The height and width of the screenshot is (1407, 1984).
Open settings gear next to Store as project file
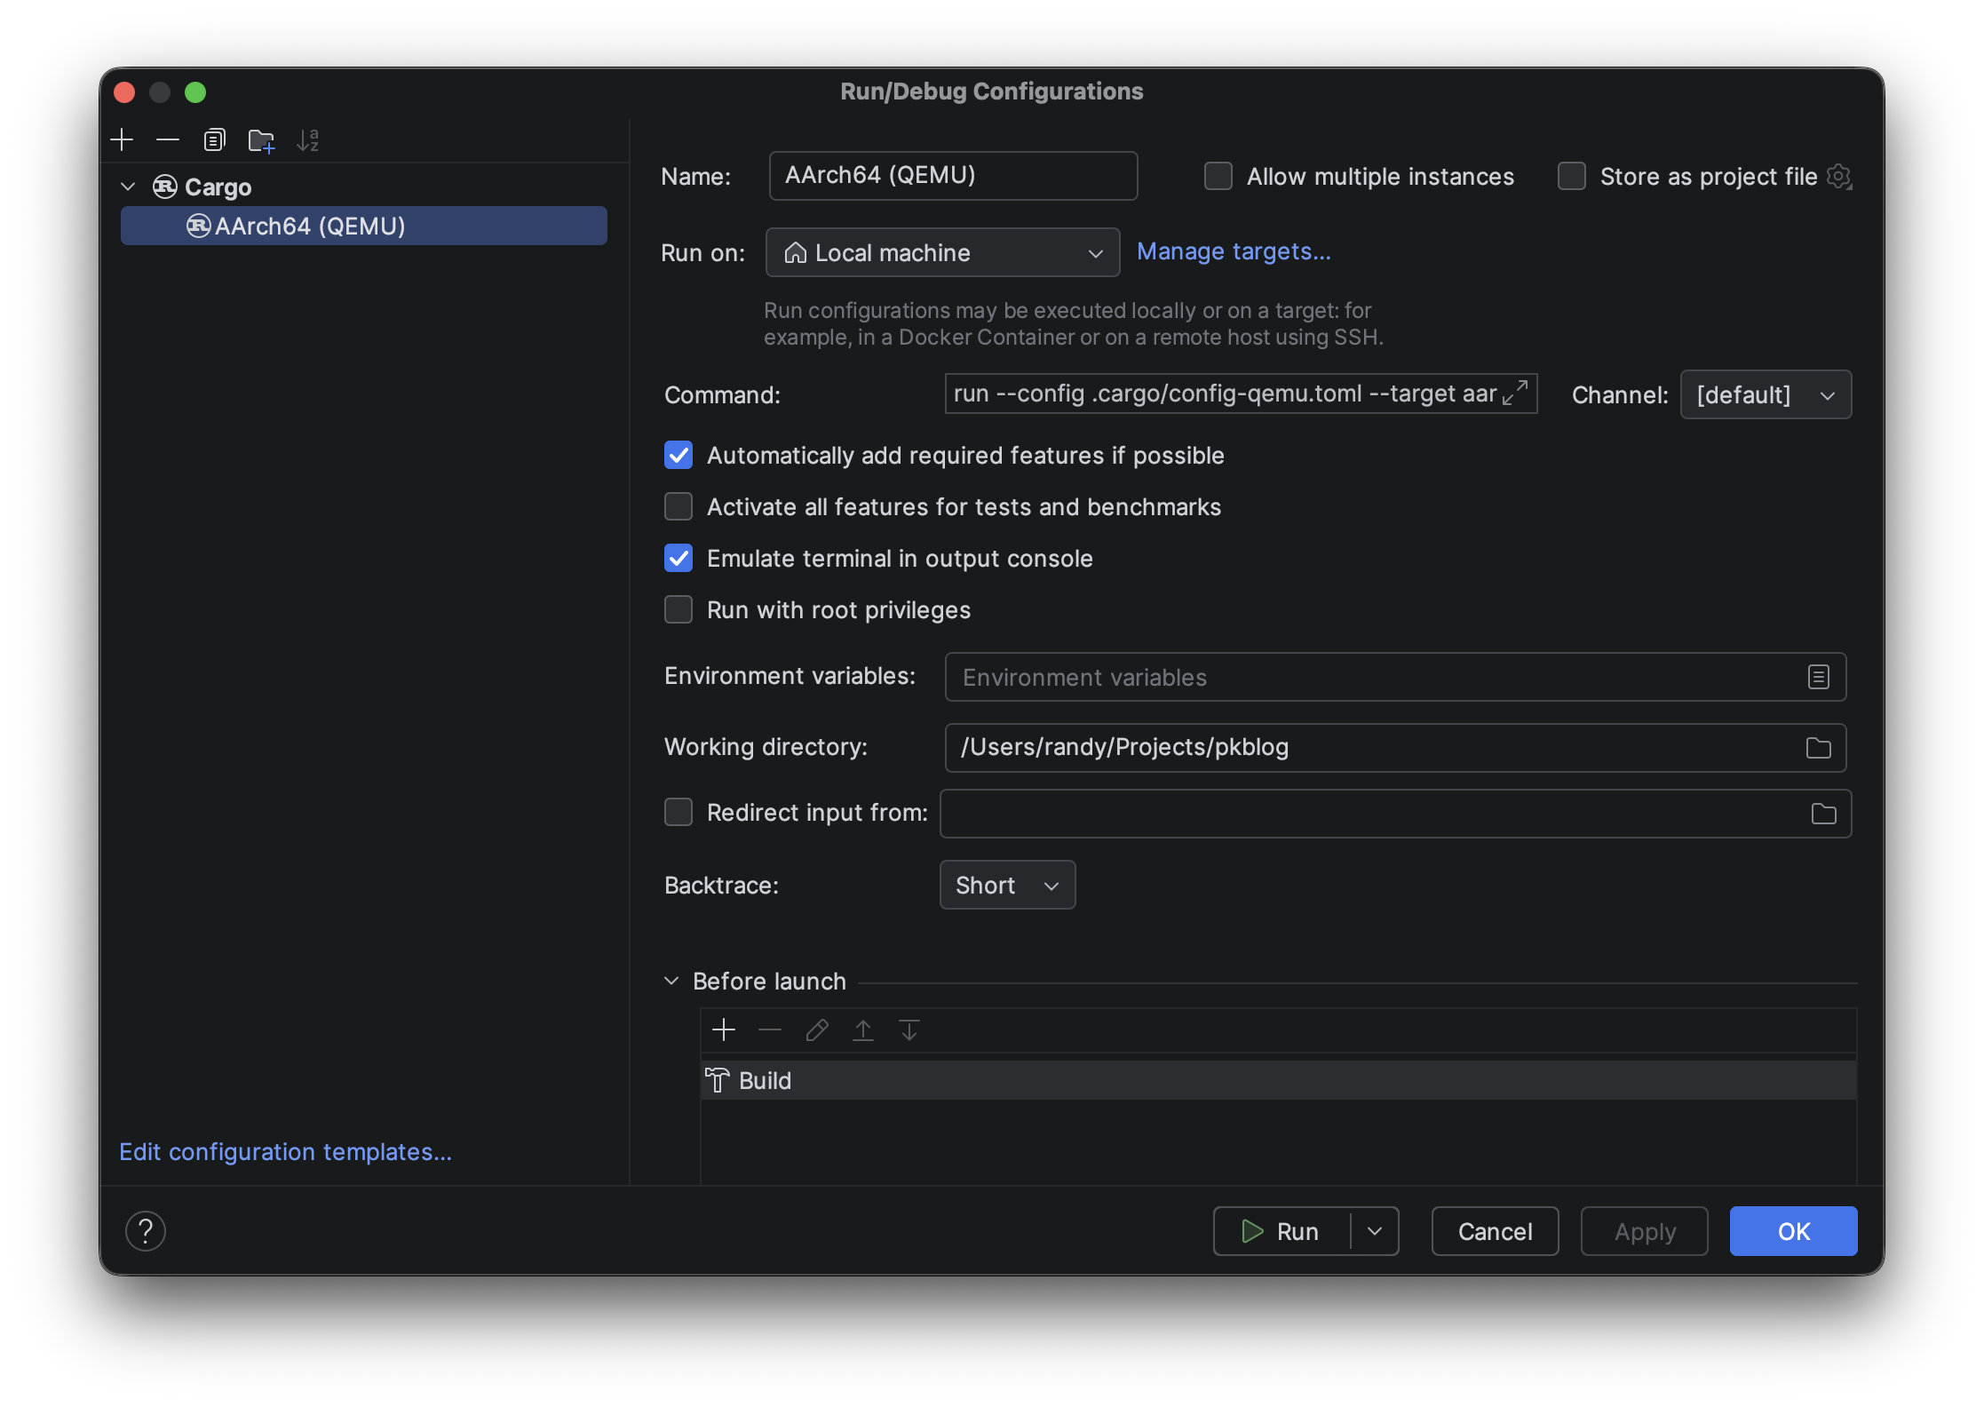[1839, 176]
